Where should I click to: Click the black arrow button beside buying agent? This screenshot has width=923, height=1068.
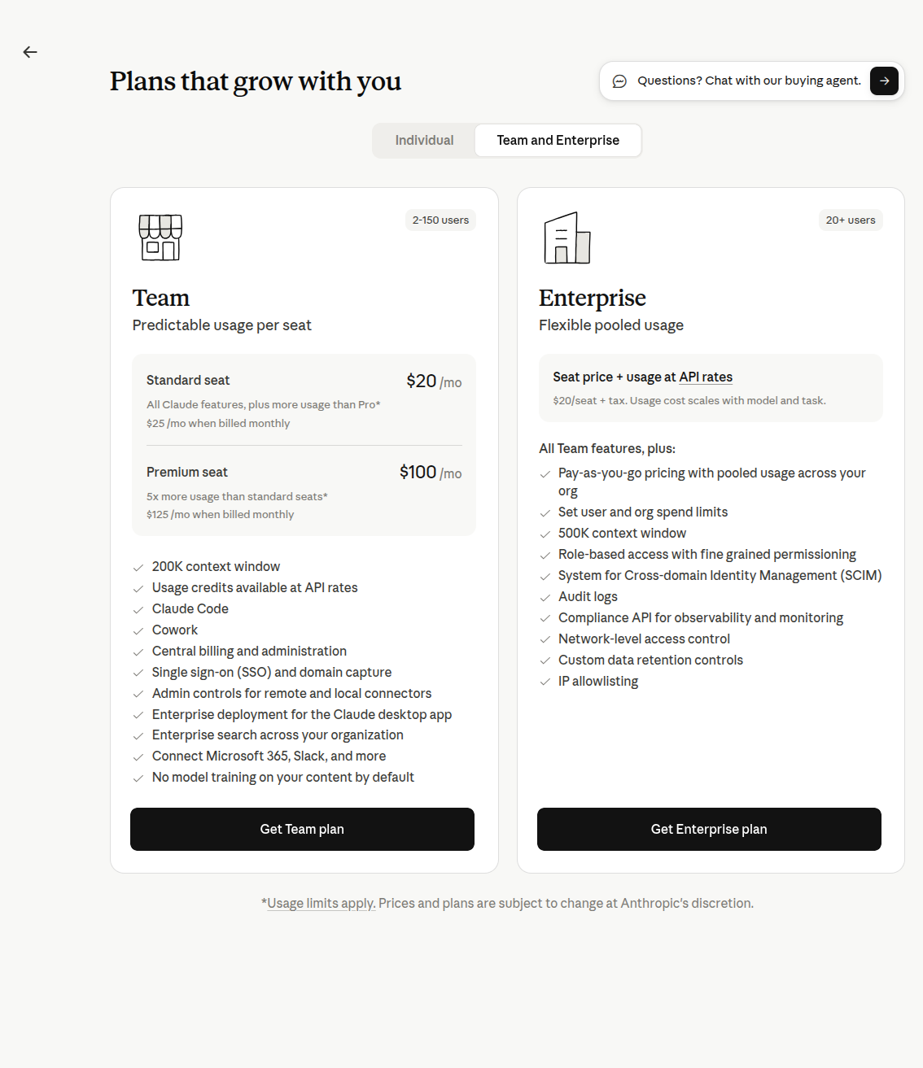tap(884, 81)
